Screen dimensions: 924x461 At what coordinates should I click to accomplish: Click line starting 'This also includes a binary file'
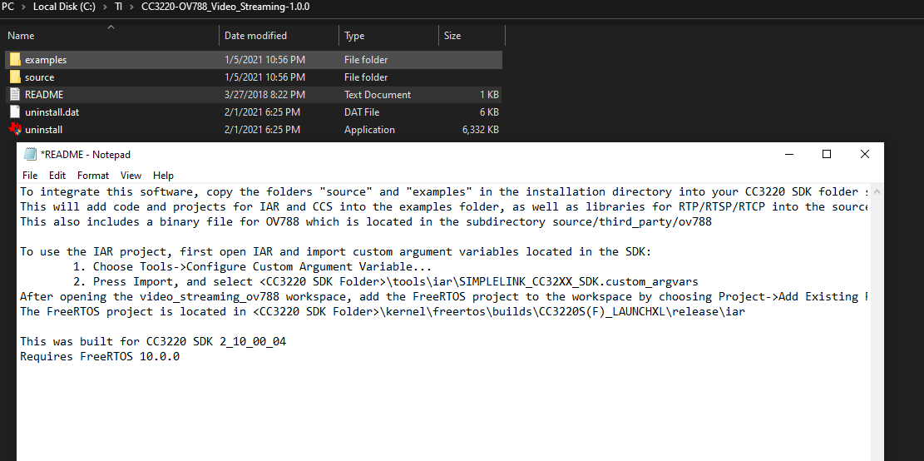point(366,221)
